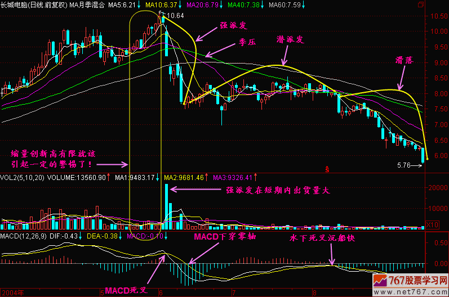
Task: Click the 滑落 annotation label
Action: (x=404, y=59)
